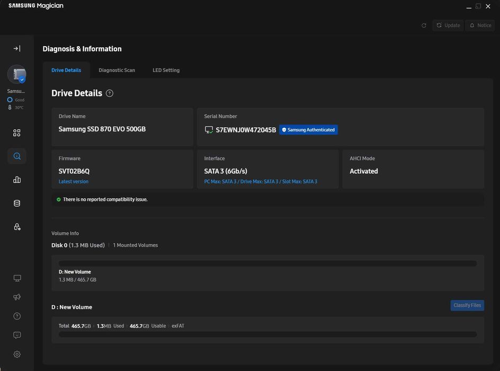
Task: Open the Data Management database icon
Action: tap(17, 203)
